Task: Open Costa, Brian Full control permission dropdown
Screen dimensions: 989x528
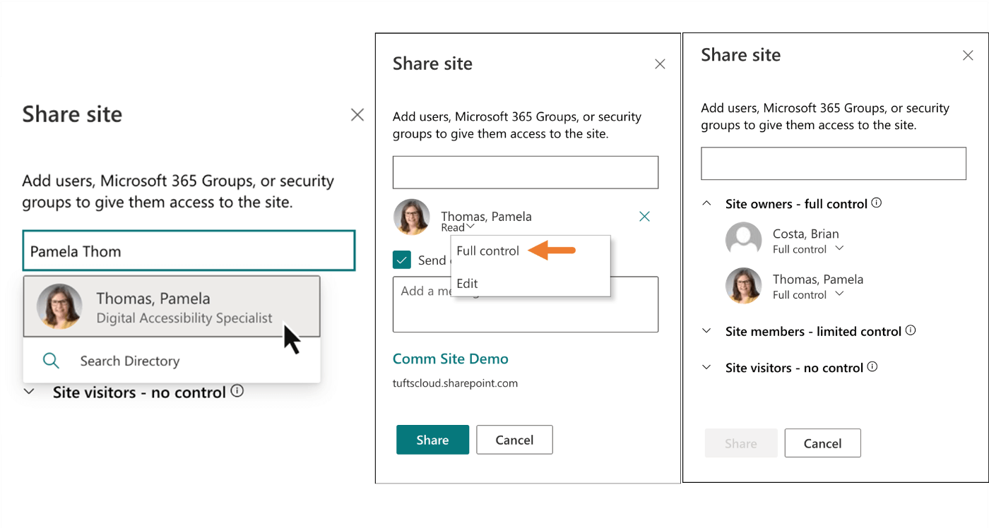Action: click(x=839, y=249)
